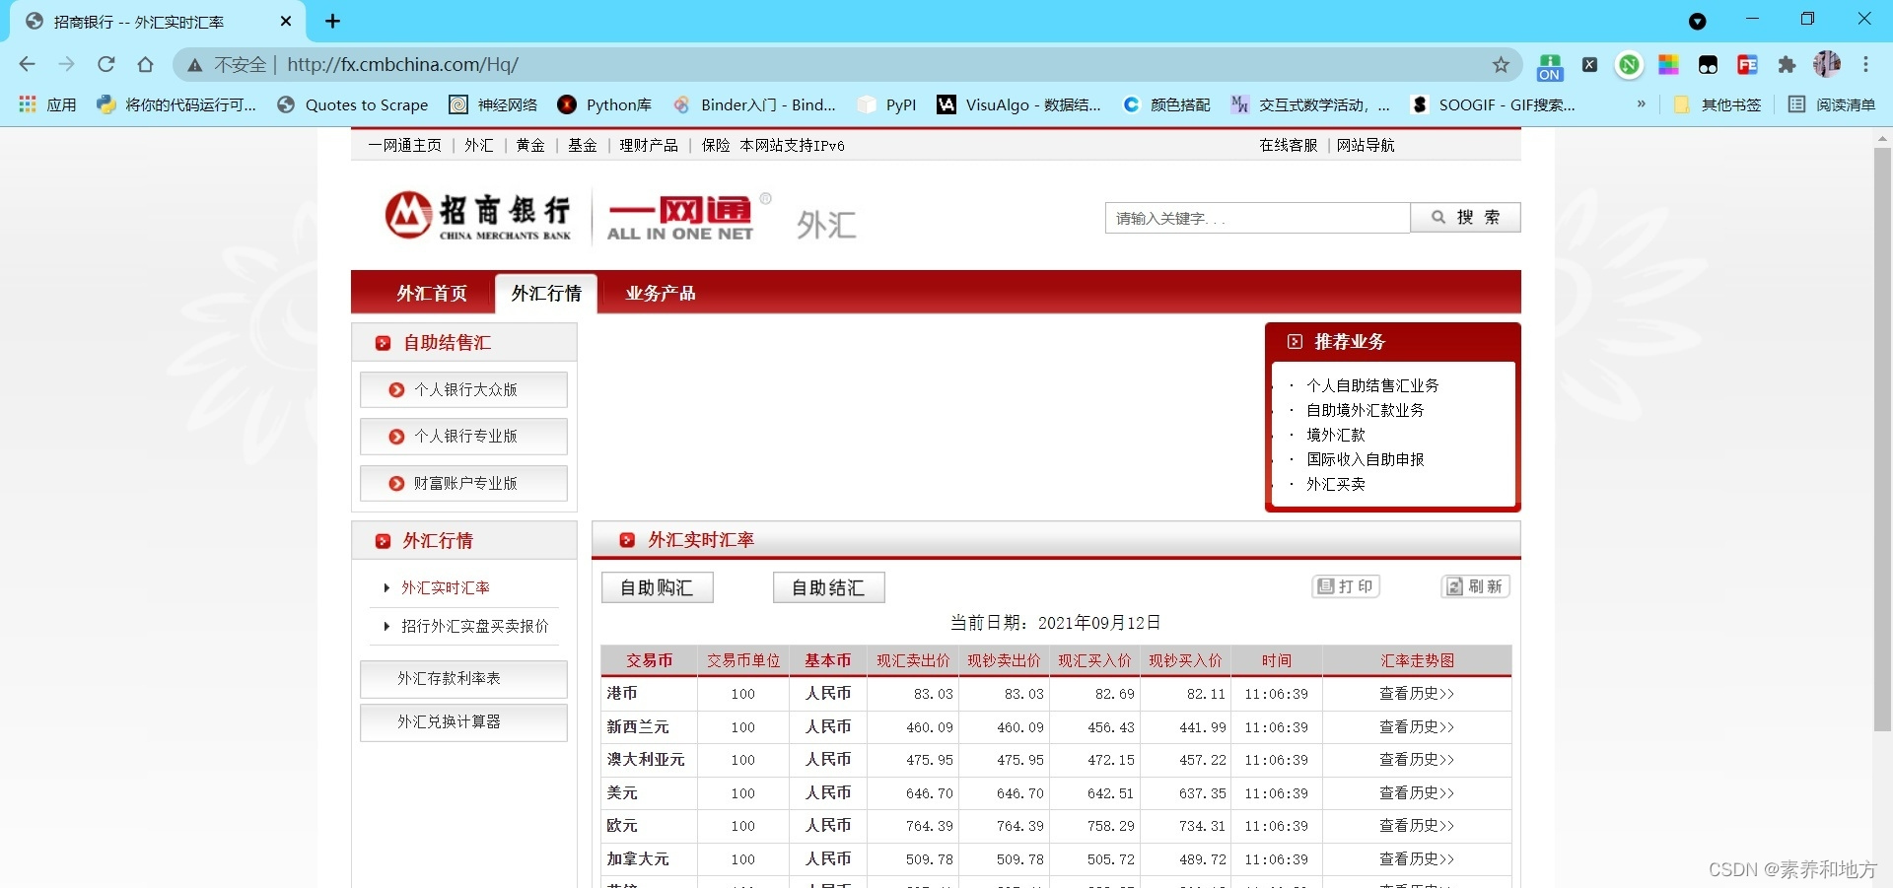Click the green N extension icon
The image size is (1893, 888).
tap(1629, 65)
